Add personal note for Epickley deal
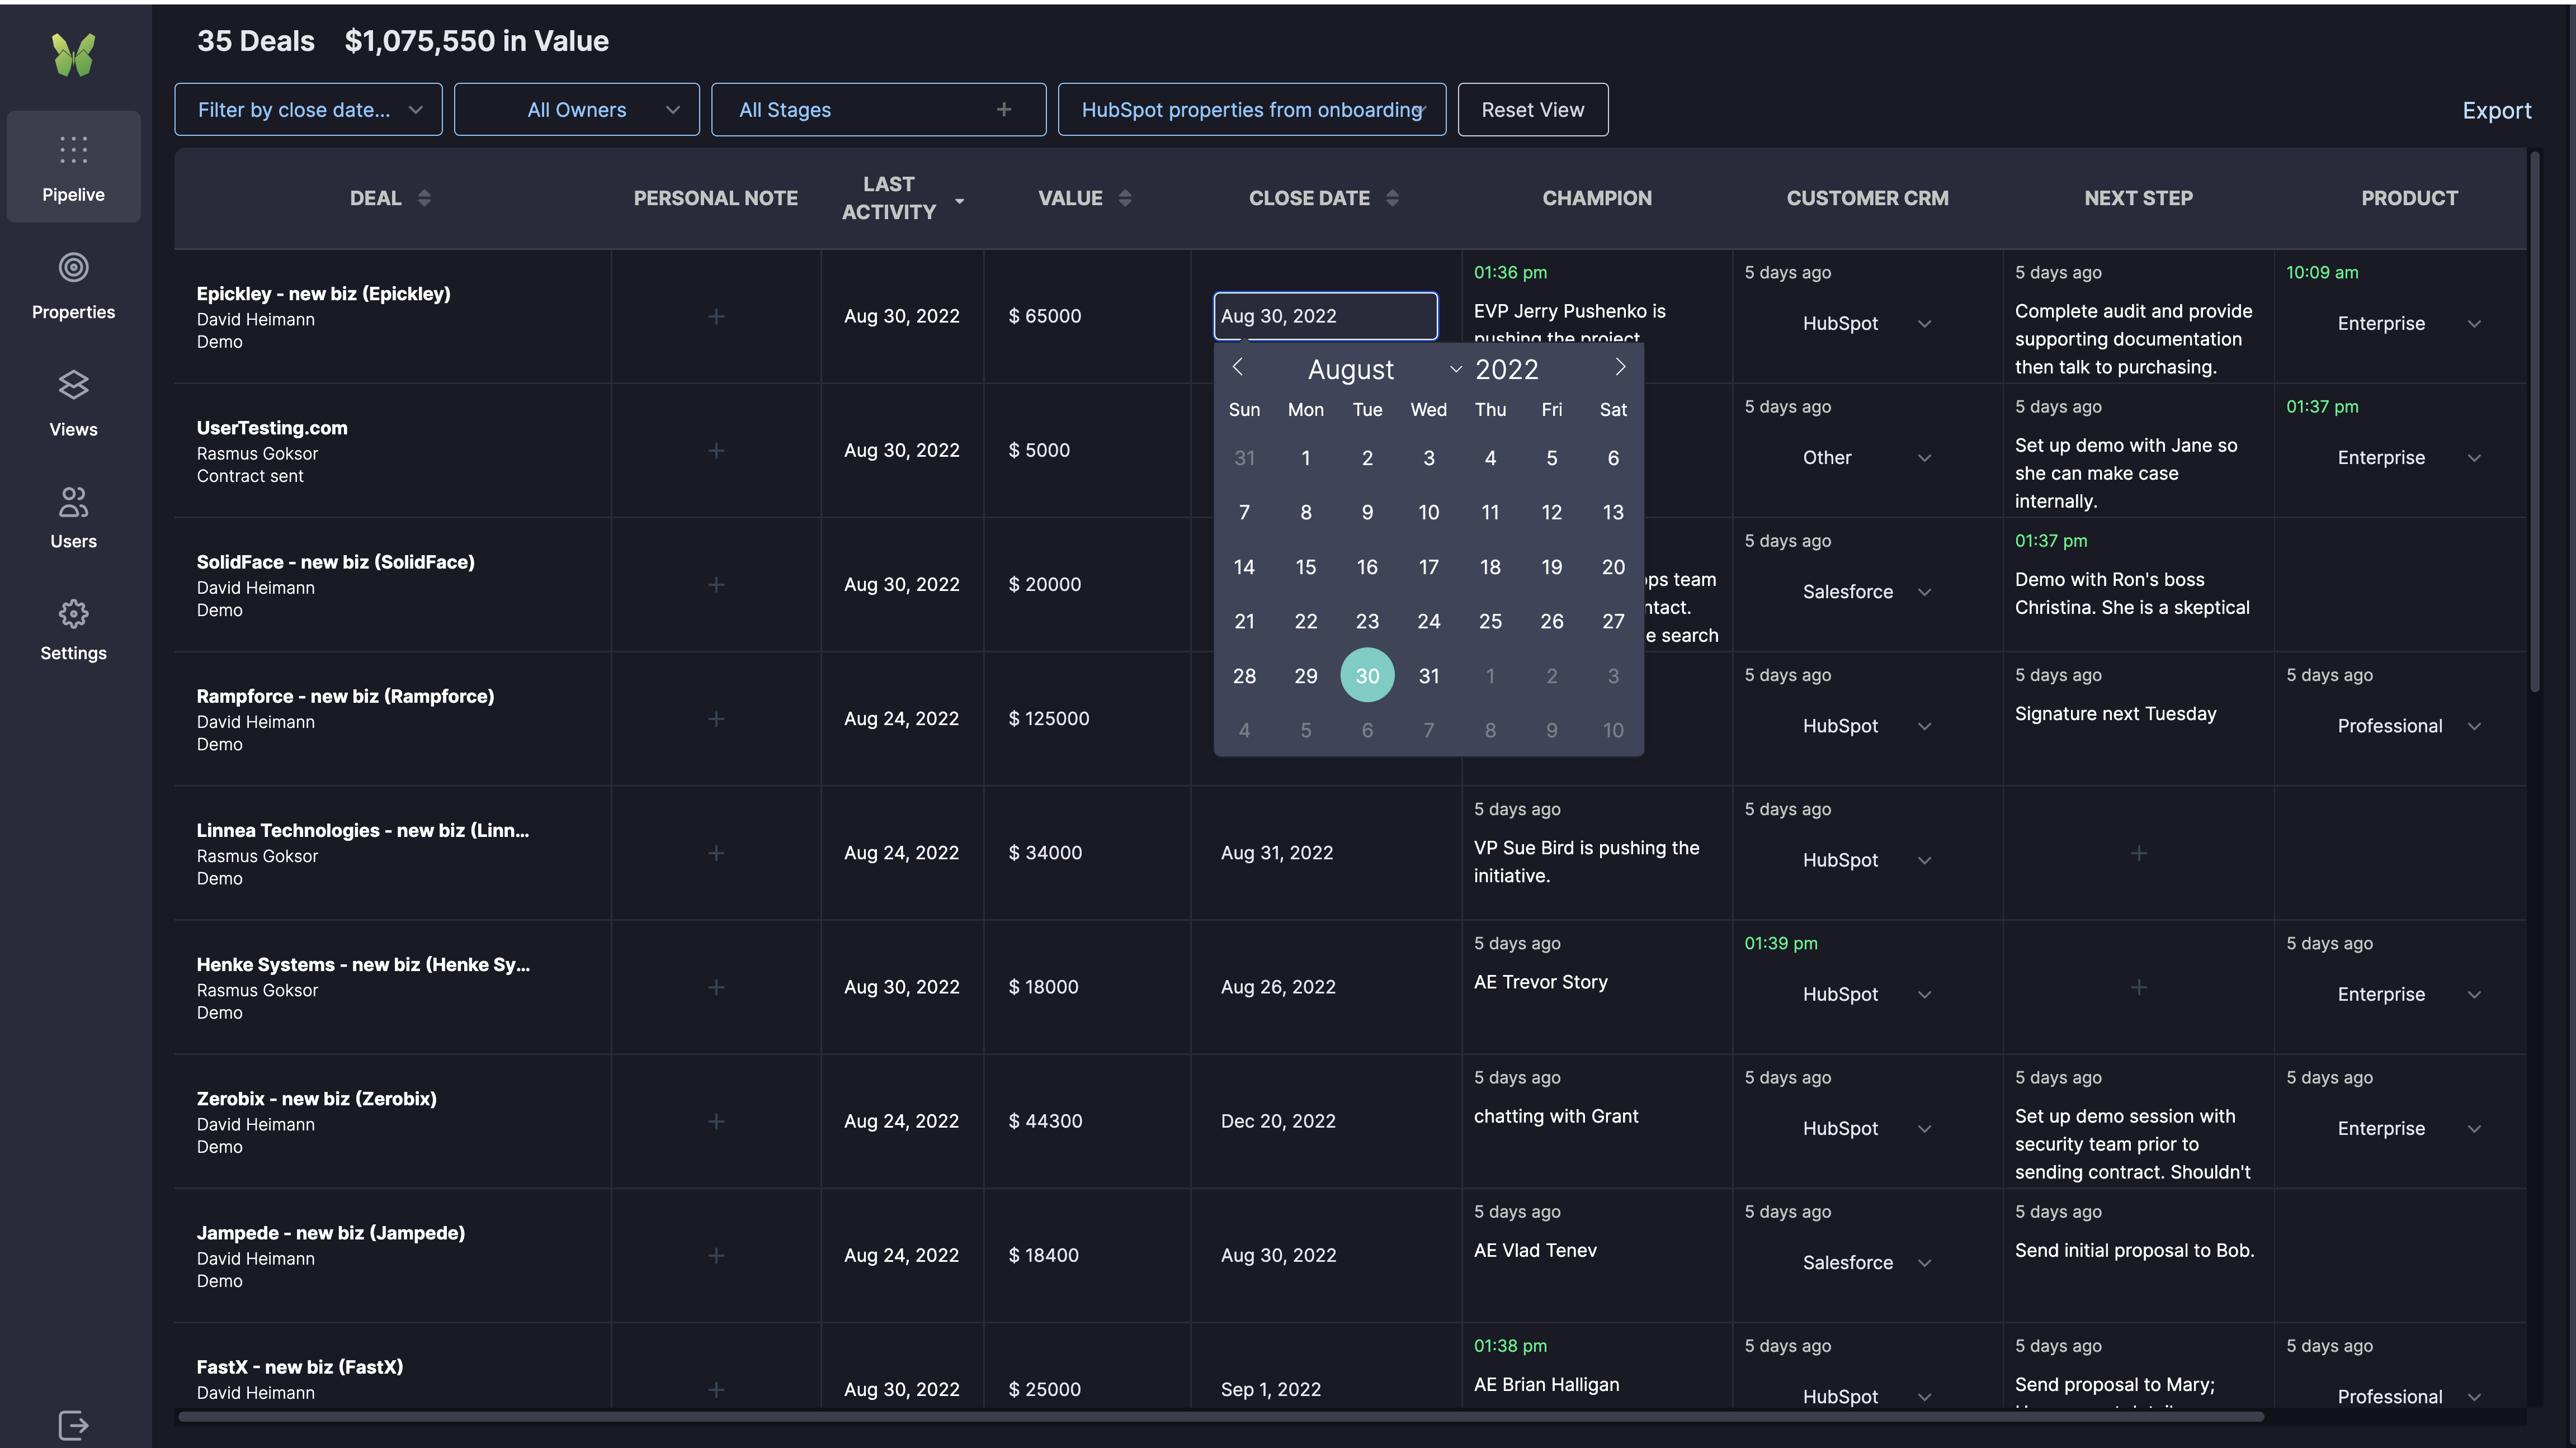The height and width of the screenshot is (1448, 2576). 716,317
